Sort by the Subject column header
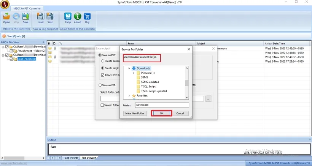The height and width of the screenshot is (166, 312). (x=229, y=43)
